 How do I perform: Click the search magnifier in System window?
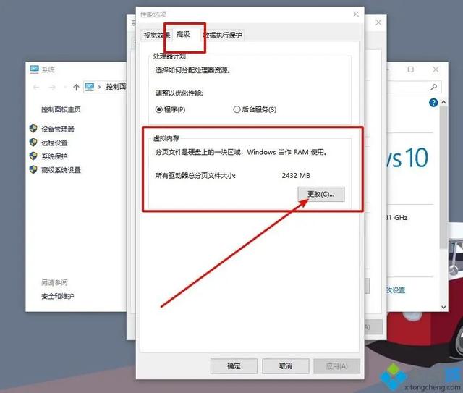coord(434,87)
